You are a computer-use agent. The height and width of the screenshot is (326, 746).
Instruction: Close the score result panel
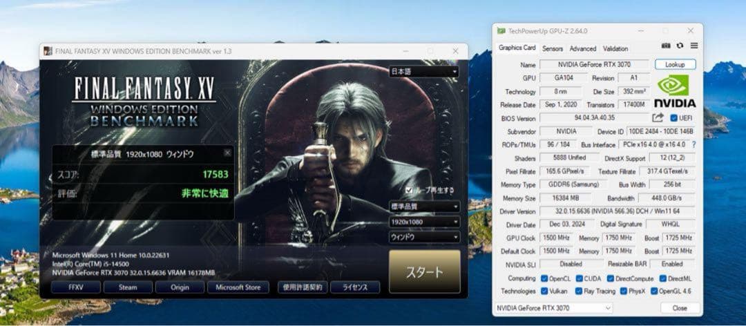227,152
